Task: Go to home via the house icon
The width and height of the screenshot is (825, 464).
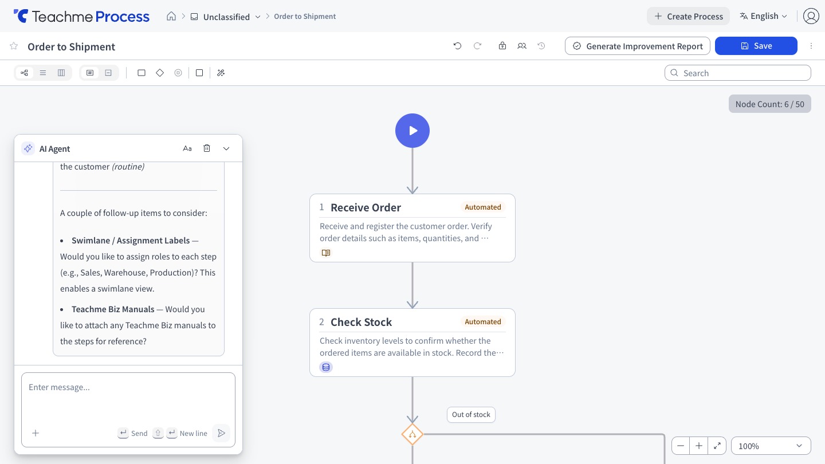Action: [171, 16]
